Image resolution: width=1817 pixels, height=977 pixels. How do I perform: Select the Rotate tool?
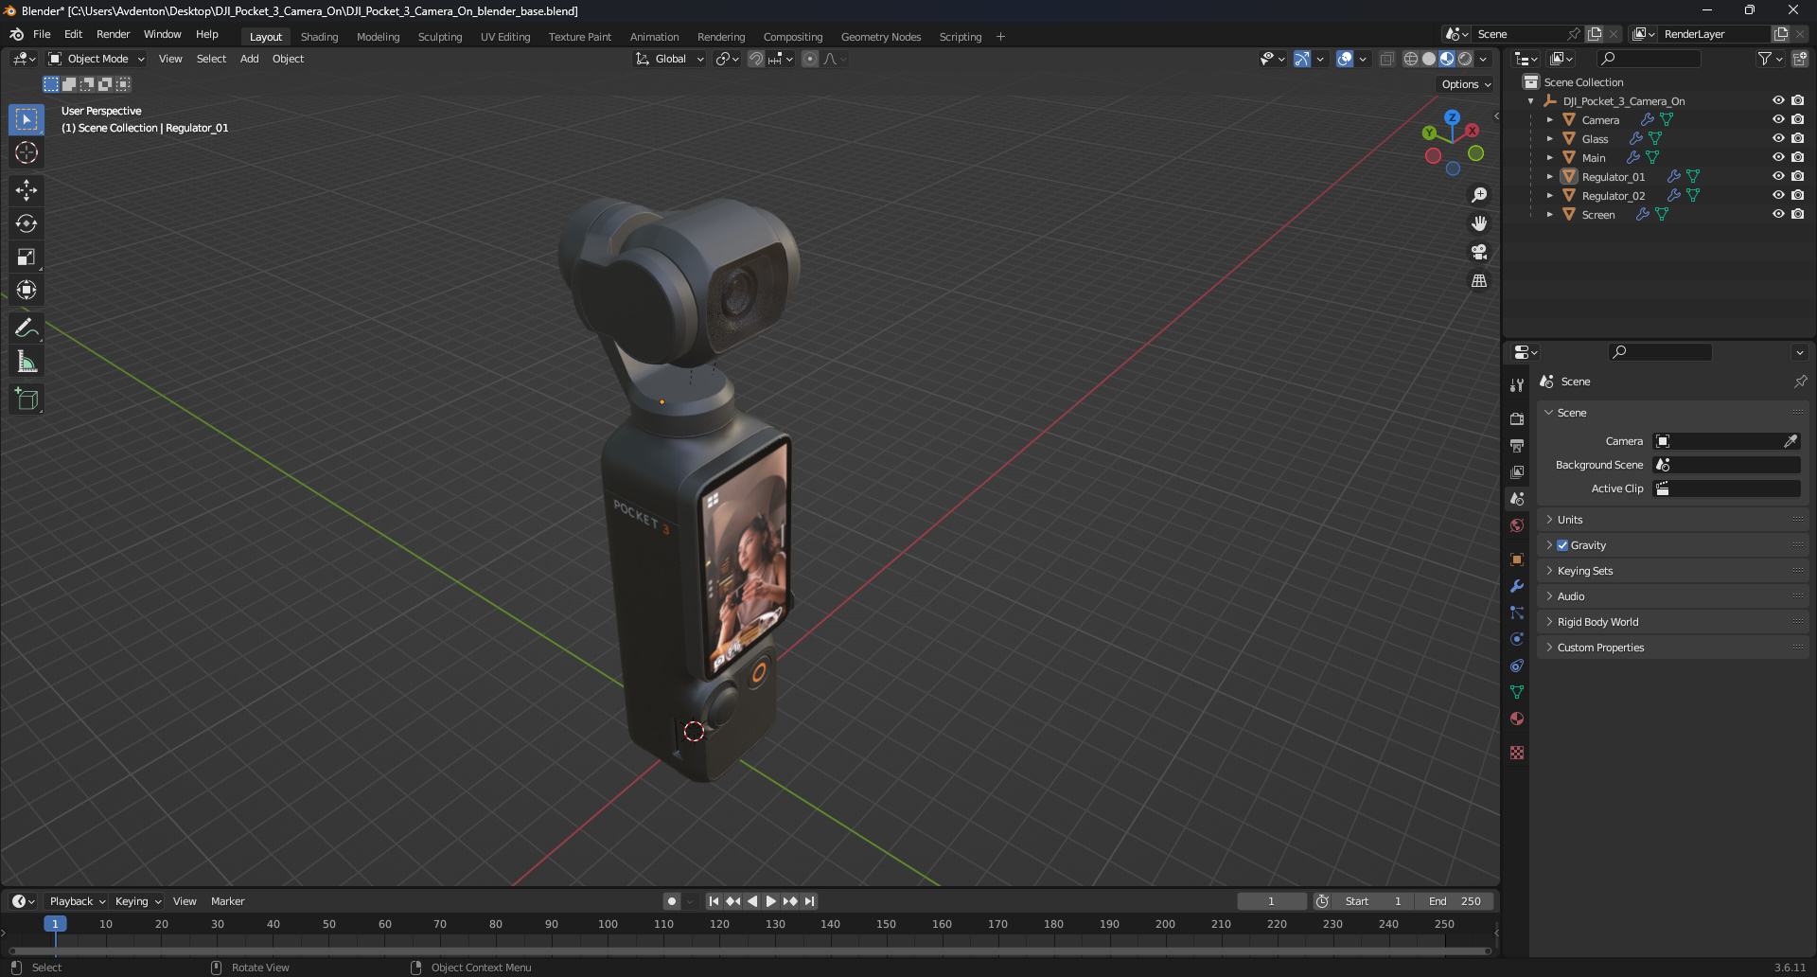pos(26,223)
